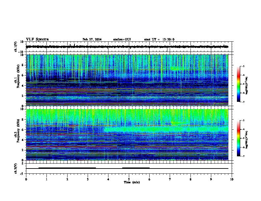
Task: Click the 'start UT = 13:30:0' text
Action: [159, 39]
